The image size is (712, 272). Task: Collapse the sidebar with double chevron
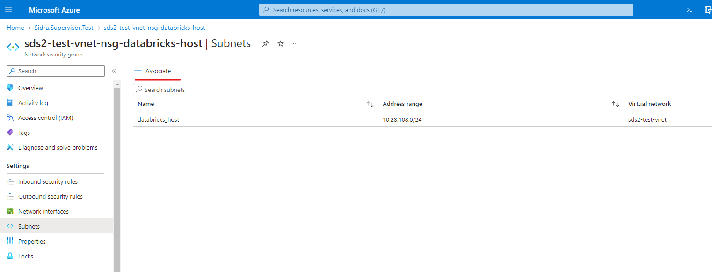pos(114,71)
